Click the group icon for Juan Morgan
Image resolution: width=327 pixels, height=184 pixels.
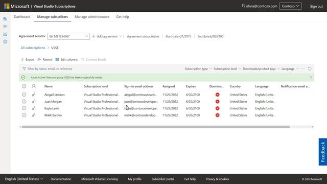(x=34, y=101)
